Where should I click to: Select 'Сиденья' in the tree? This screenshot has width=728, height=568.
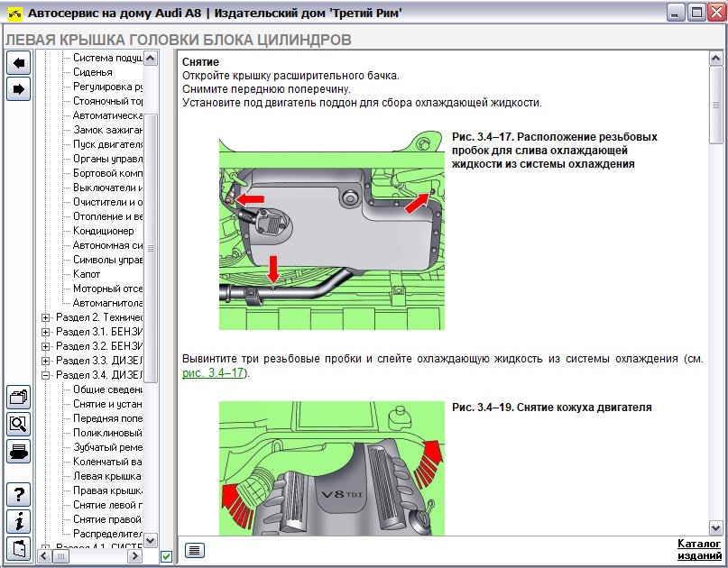click(93, 72)
